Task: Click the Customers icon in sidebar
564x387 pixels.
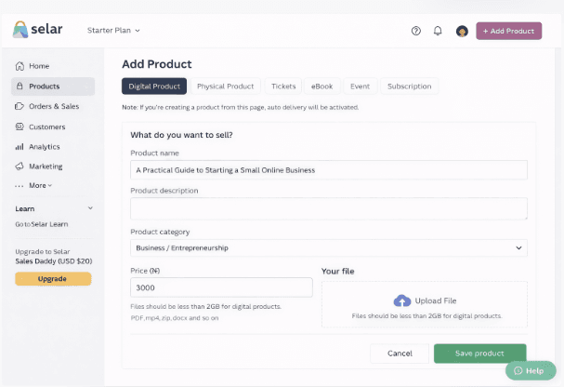Action: coord(20,127)
